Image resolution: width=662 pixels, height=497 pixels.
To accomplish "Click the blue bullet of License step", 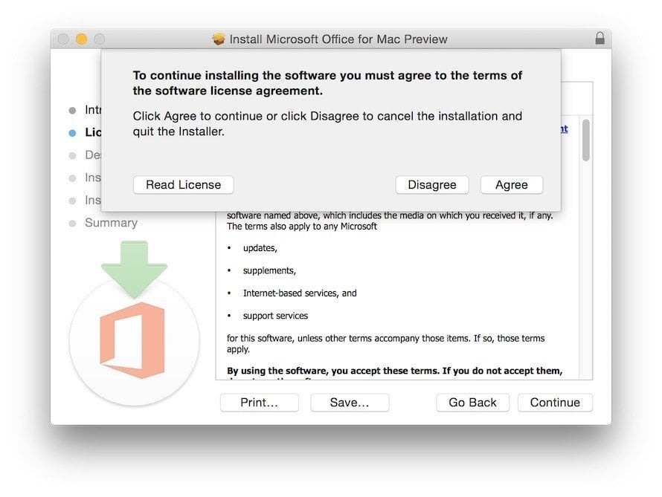I will point(72,133).
